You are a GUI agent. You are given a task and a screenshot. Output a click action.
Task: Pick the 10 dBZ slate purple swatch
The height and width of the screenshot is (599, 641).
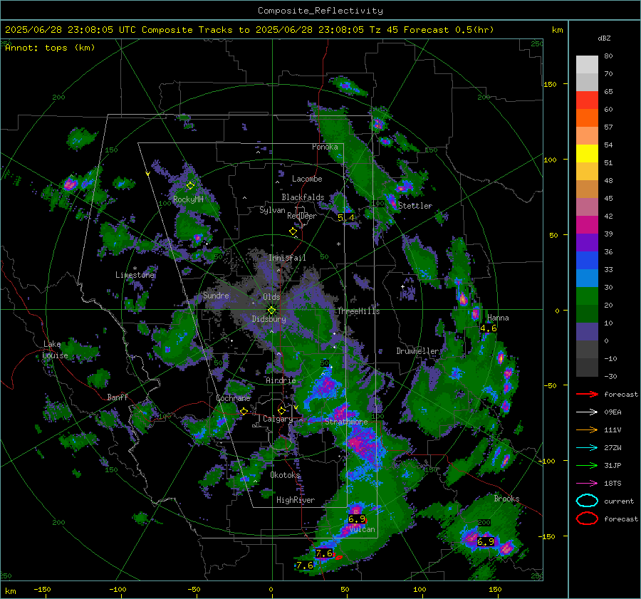tap(587, 331)
